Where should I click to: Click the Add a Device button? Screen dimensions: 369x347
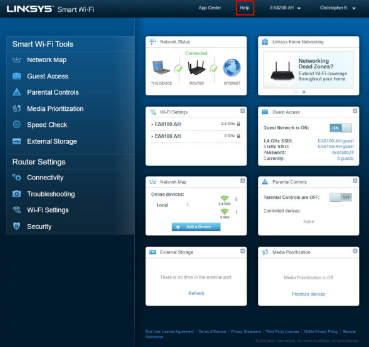[x=196, y=227]
